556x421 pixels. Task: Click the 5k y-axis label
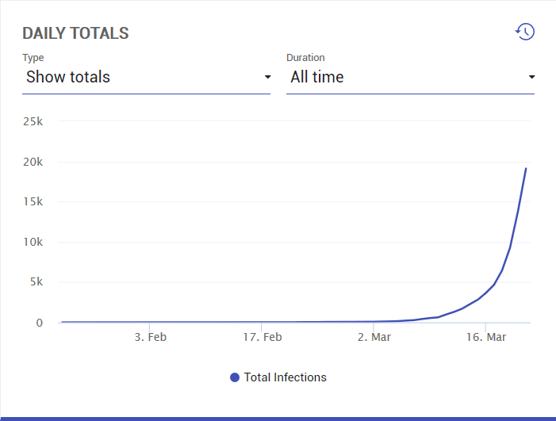point(35,281)
